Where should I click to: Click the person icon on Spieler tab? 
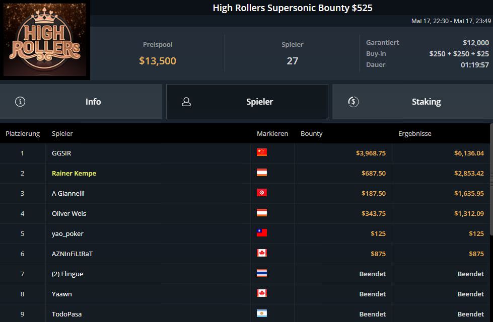pos(186,102)
